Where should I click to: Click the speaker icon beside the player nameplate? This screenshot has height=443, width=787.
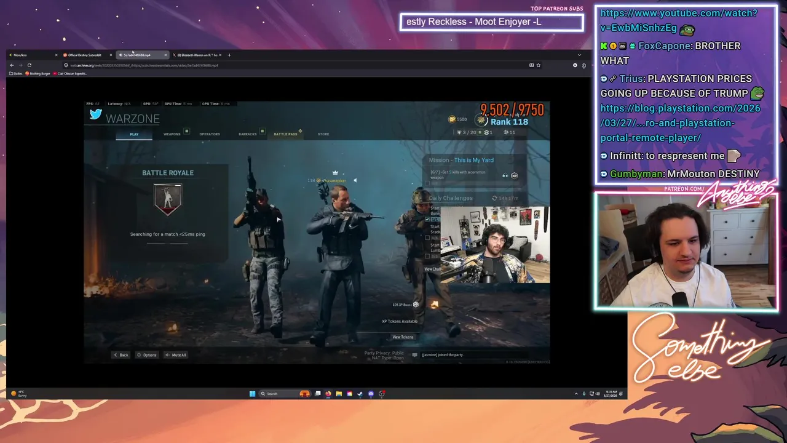click(x=355, y=180)
